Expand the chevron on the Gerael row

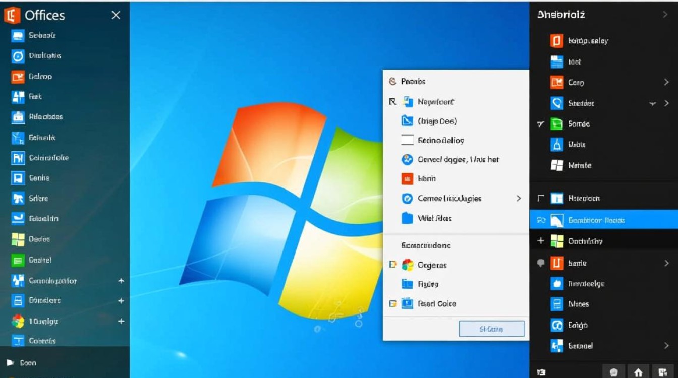tap(666, 346)
